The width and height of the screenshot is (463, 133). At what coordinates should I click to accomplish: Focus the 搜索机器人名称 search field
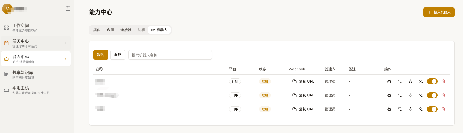[170, 55]
